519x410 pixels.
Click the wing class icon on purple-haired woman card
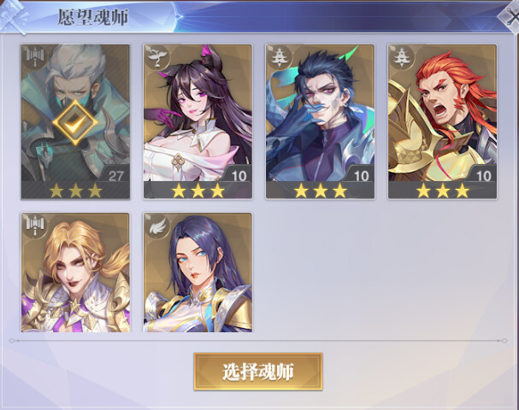point(157,225)
